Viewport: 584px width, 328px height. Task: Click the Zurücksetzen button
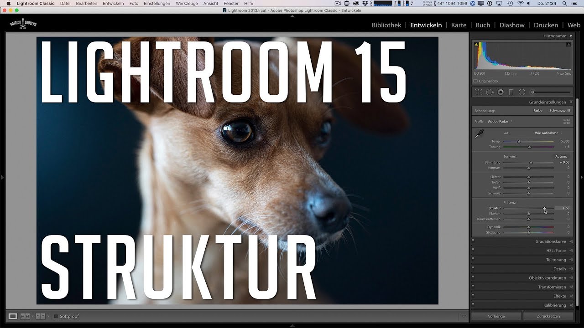coord(548,316)
